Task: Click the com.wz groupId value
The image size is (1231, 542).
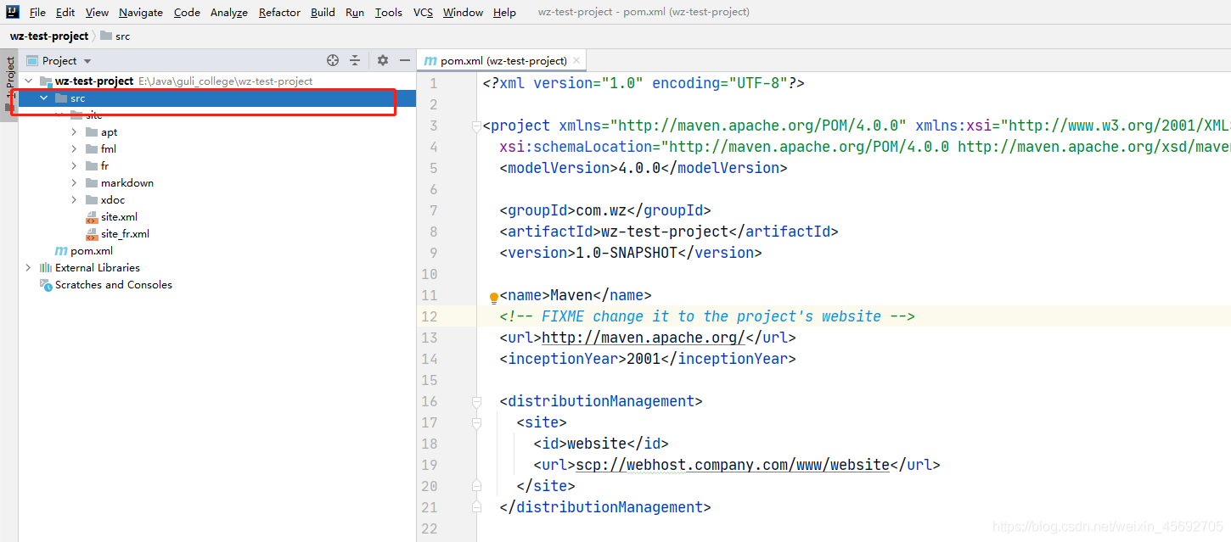Action: pos(601,210)
